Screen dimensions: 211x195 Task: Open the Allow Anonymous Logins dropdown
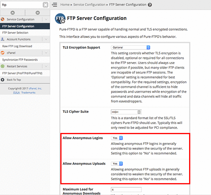117,138
